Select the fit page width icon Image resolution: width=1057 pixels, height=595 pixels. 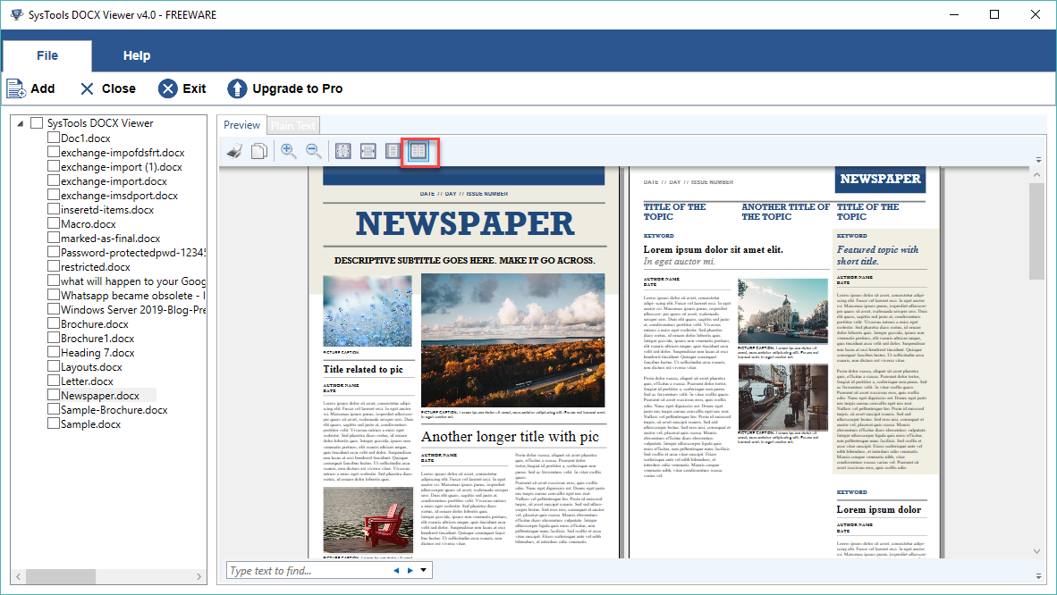pos(368,151)
